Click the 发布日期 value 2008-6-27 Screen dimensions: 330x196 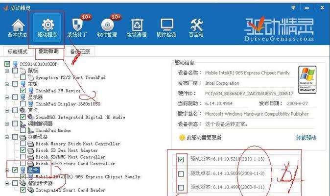[x=297, y=103]
